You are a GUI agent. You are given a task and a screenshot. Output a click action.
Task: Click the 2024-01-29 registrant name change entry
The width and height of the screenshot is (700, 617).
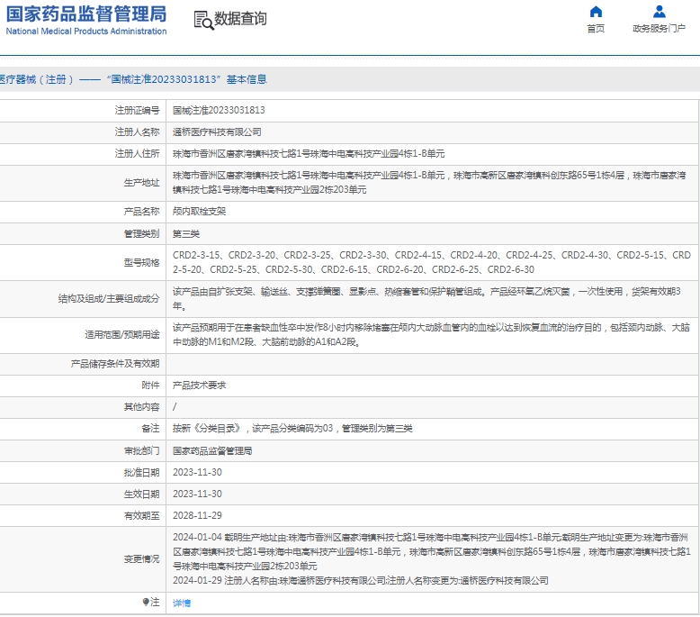pos(361,580)
